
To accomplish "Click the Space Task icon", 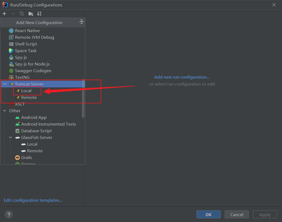I will click(x=11, y=51).
